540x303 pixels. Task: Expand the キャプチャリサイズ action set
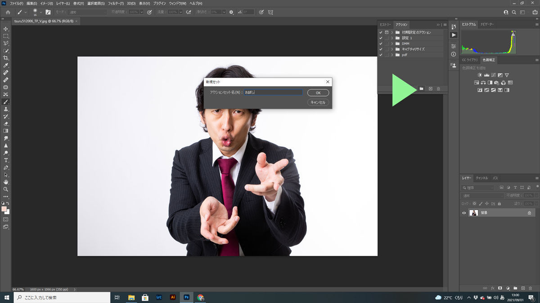[392, 49]
